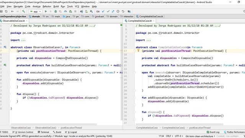Viewport: 245px width, 138px height.
Task: Click the gutter override icon beside ObservableUseCase class
Action: click(5, 47)
